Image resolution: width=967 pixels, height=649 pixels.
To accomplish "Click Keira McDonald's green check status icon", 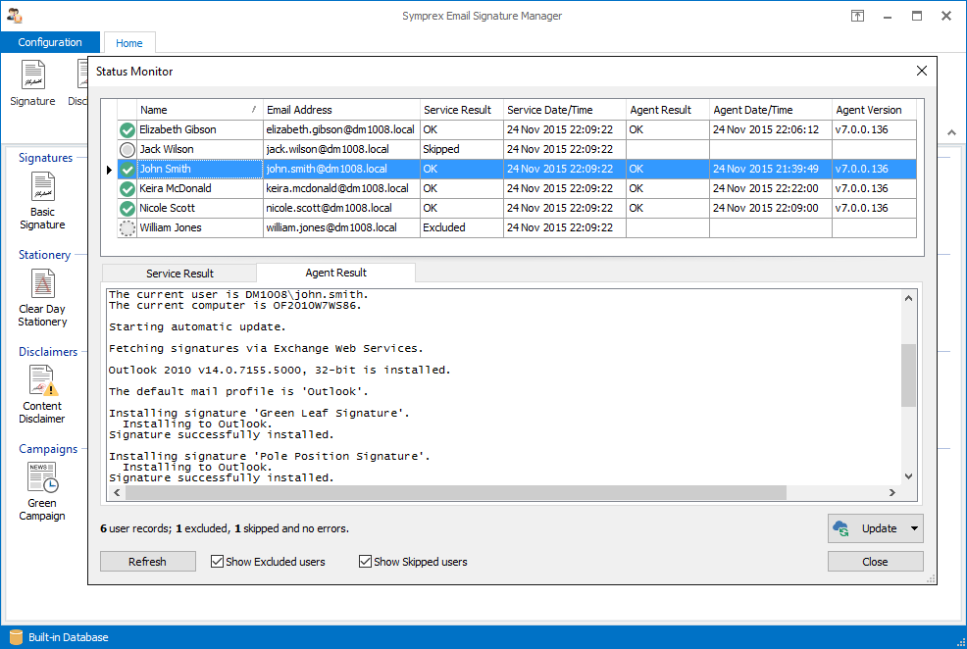I will [x=127, y=189].
